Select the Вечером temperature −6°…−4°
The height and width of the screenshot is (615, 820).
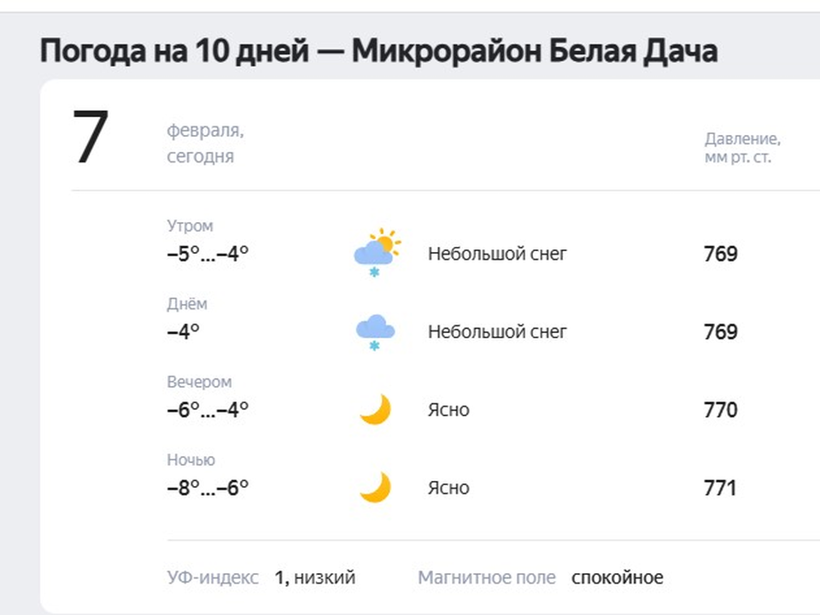click(208, 409)
